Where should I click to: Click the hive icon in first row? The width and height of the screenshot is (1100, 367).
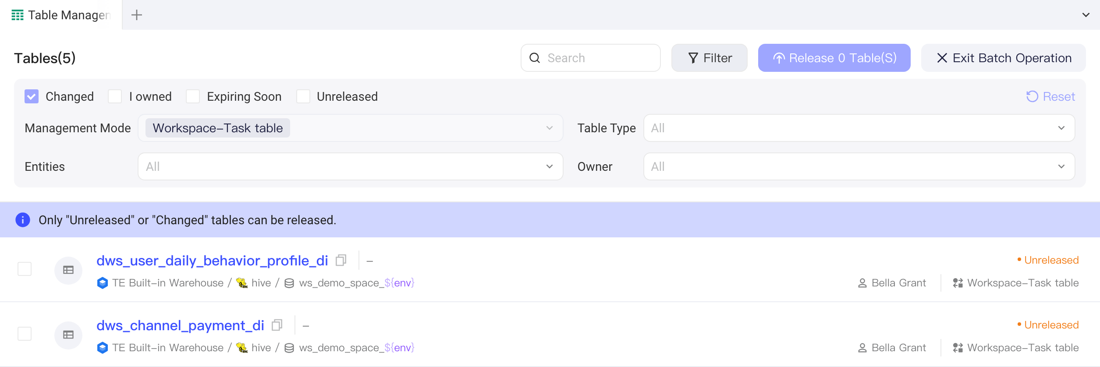point(242,283)
